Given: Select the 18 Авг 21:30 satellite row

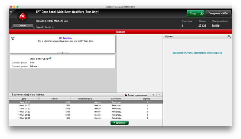Looking at the screenshot, I should pyautogui.click(x=86, y=112).
